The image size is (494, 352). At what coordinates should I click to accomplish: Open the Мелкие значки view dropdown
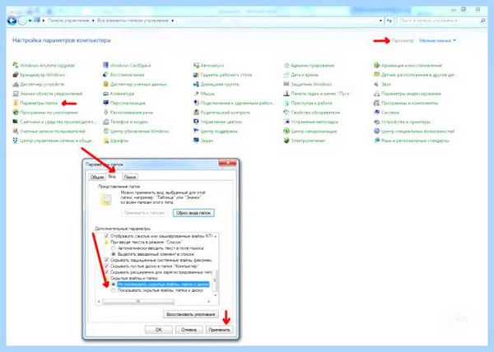437,40
